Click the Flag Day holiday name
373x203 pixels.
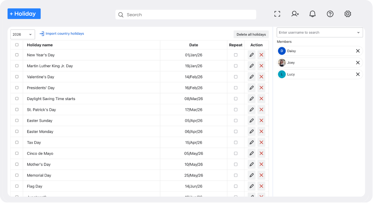click(x=34, y=186)
